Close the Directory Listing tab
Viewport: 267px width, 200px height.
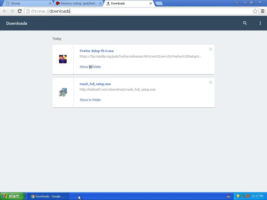click(x=100, y=3)
